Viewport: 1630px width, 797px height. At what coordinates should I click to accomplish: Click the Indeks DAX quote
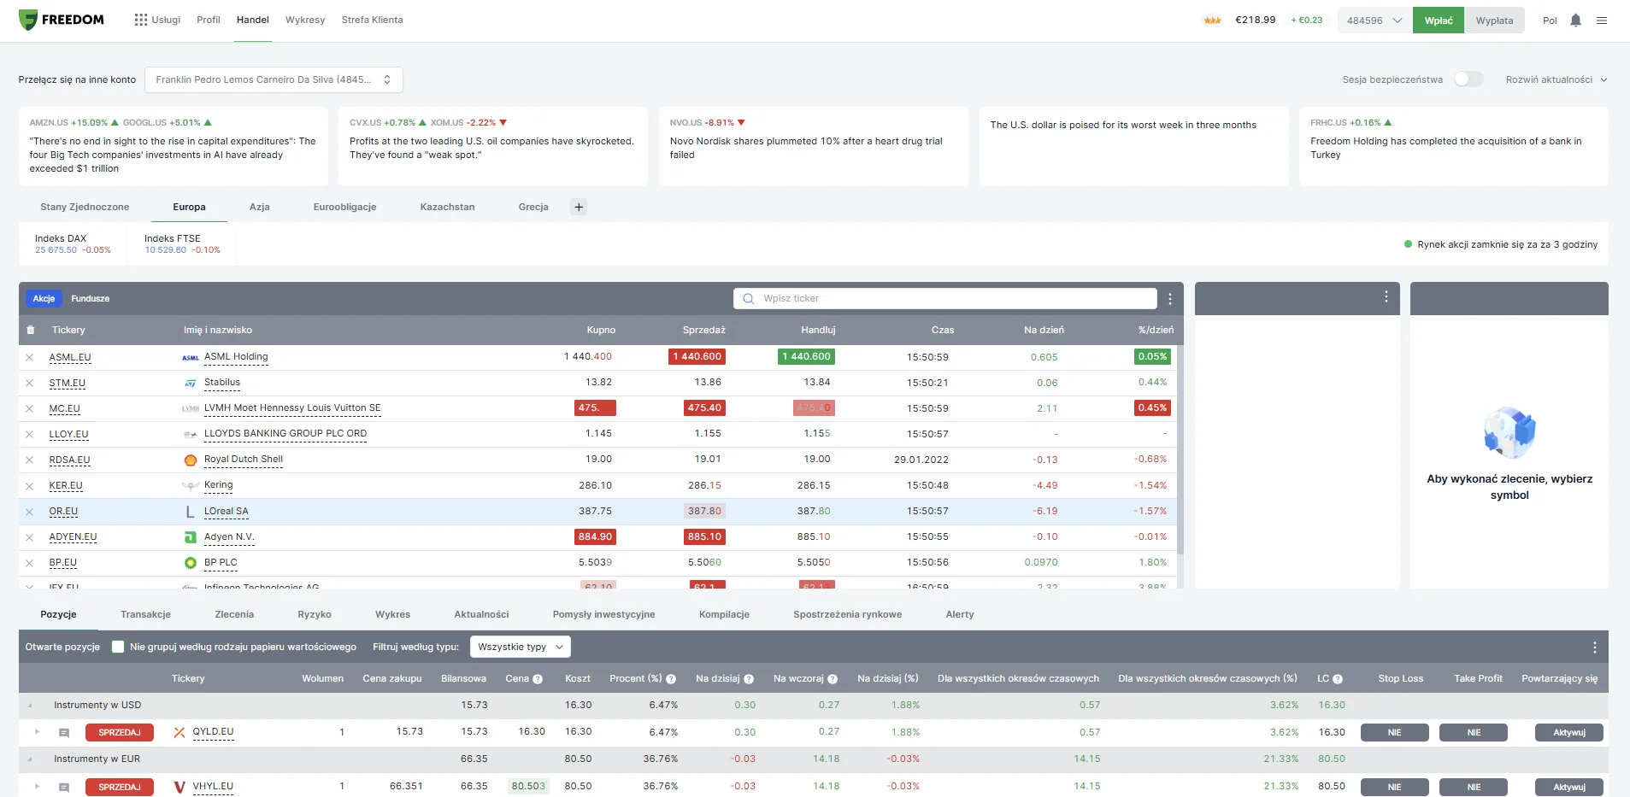tap(73, 244)
